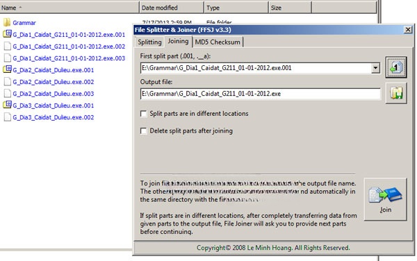The height and width of the screenshot is (261, 417).
Task: Select file G_Dia1_Caidat_G211_01-01-2012.exe.002
Action: (x=69, y=47)
